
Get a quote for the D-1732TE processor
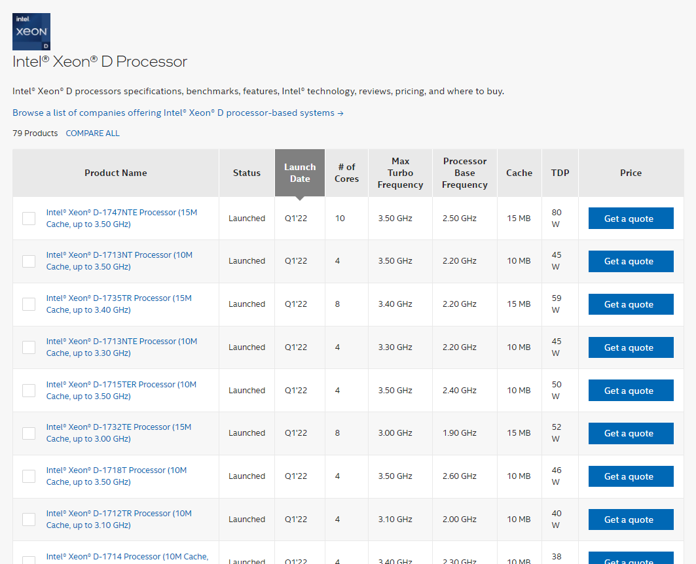point(631,433)
